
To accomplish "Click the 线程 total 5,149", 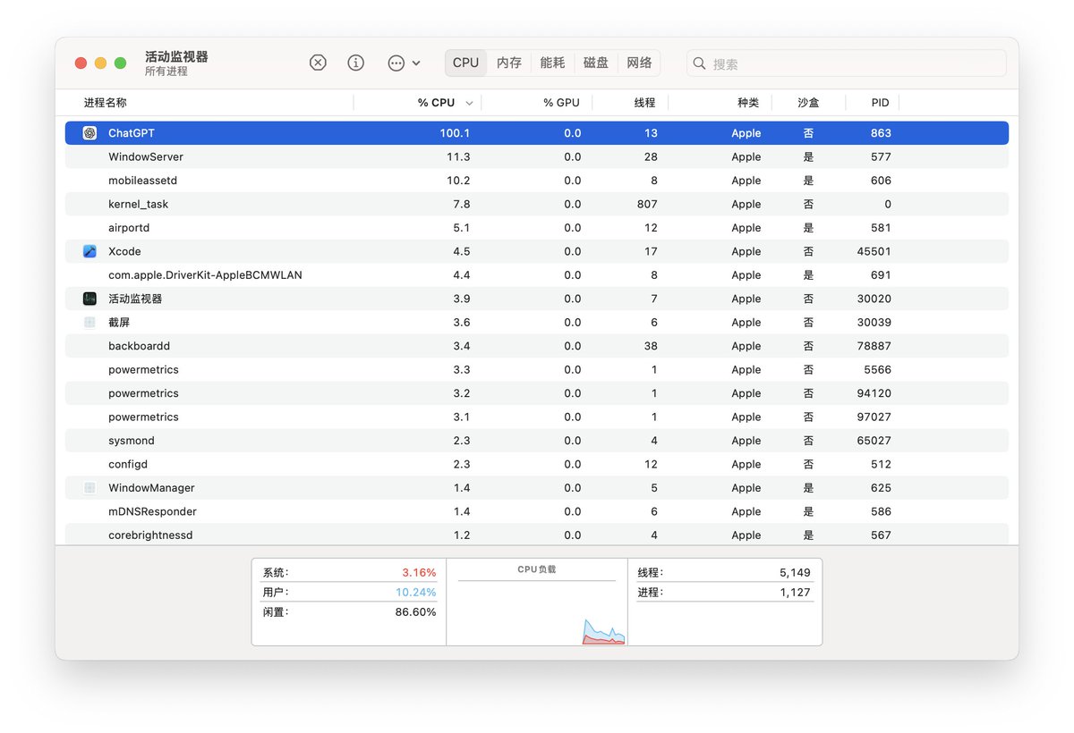I will tap(795, 572).
